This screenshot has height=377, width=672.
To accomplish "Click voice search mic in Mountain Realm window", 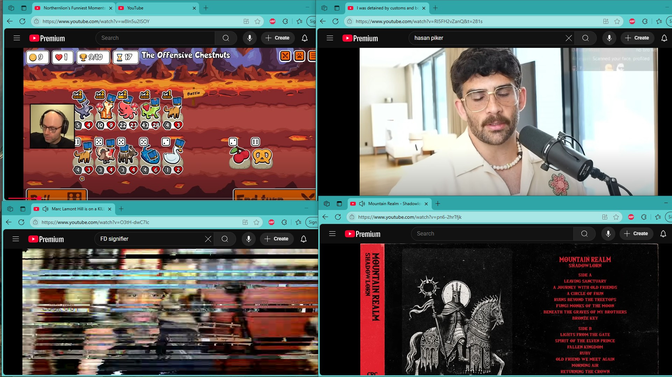I will click(608, 234).
